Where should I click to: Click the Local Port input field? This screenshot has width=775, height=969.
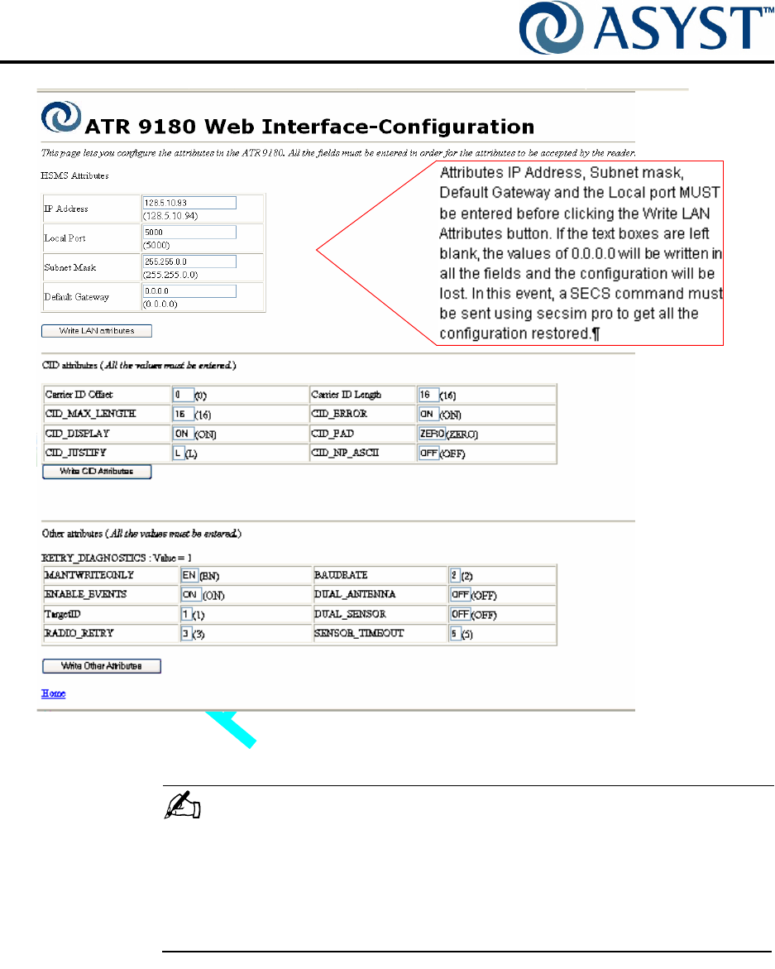tap(189, 233)
